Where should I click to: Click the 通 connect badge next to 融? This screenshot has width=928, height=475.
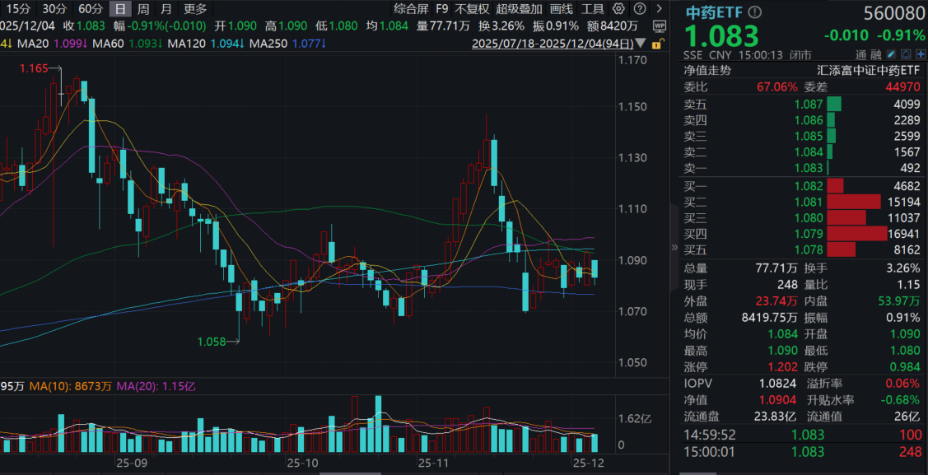tap(861, 53)
